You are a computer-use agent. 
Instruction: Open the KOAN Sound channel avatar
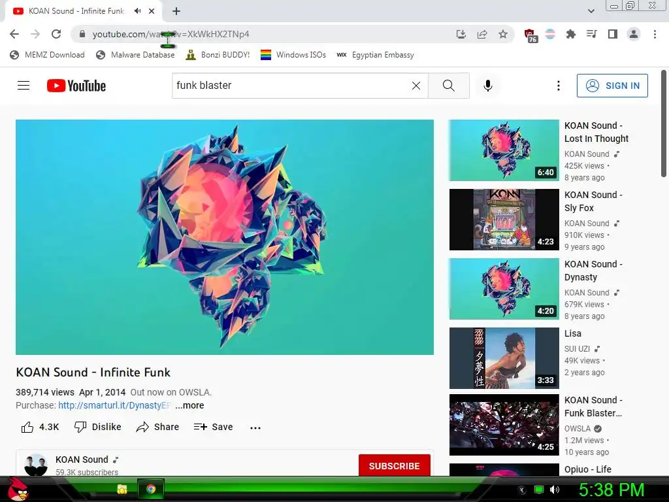(x=36, y=465)
